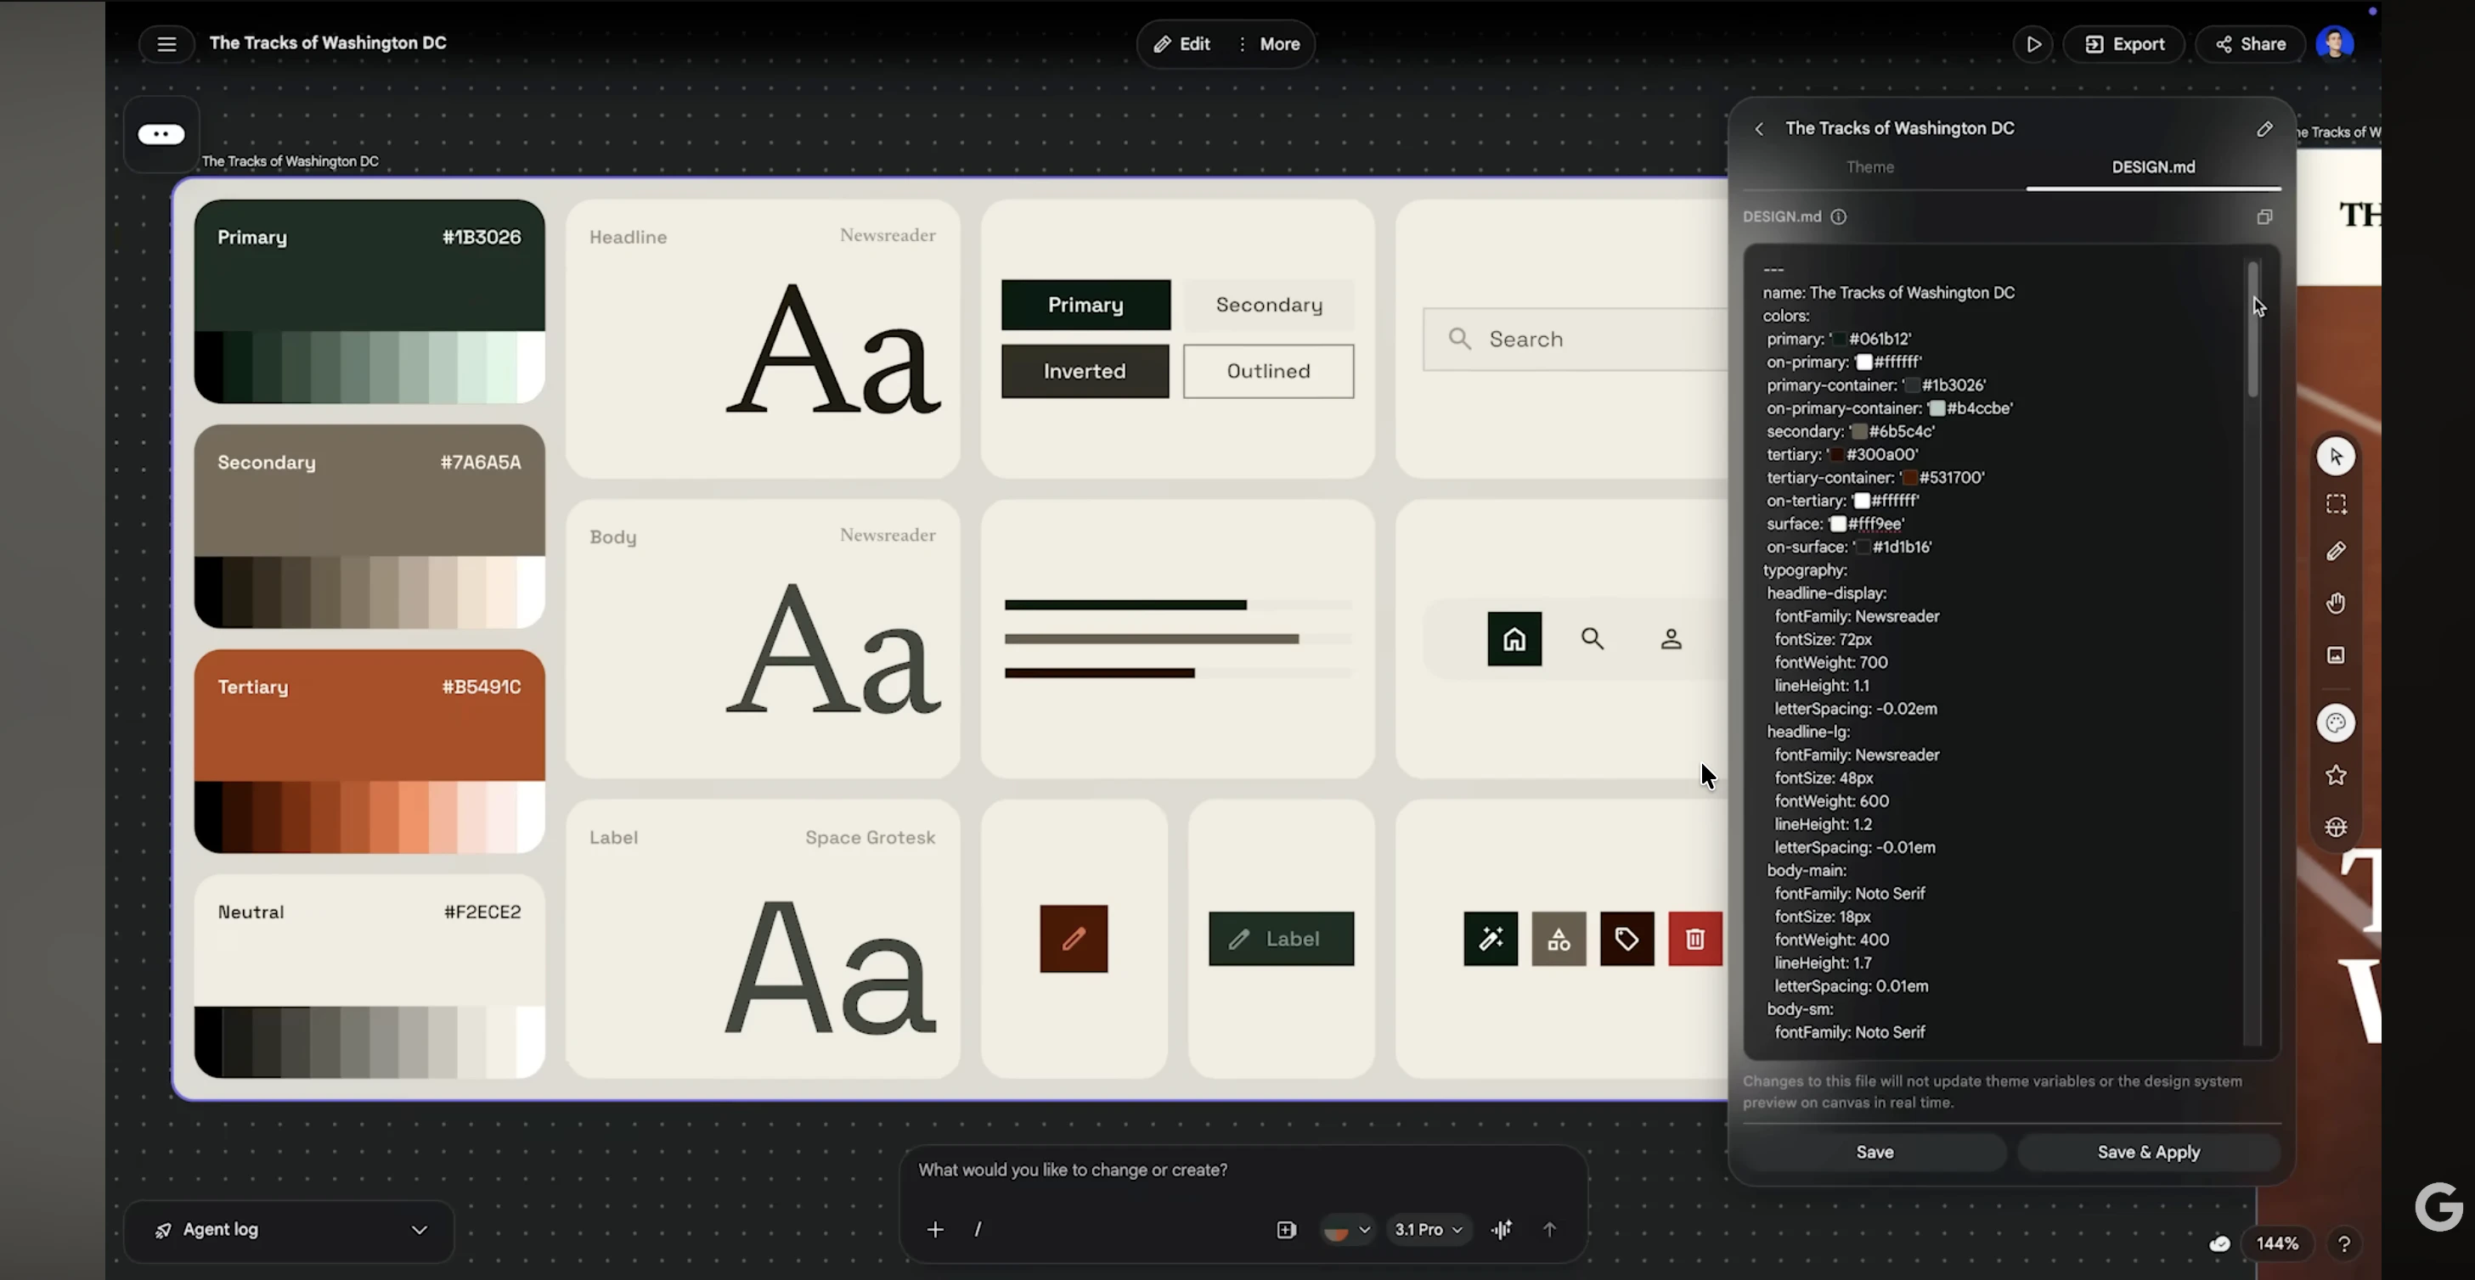Click the 'The Tracks of Washington DC' frame label
Screen dimensions: 2475x1280
point(290,161)
